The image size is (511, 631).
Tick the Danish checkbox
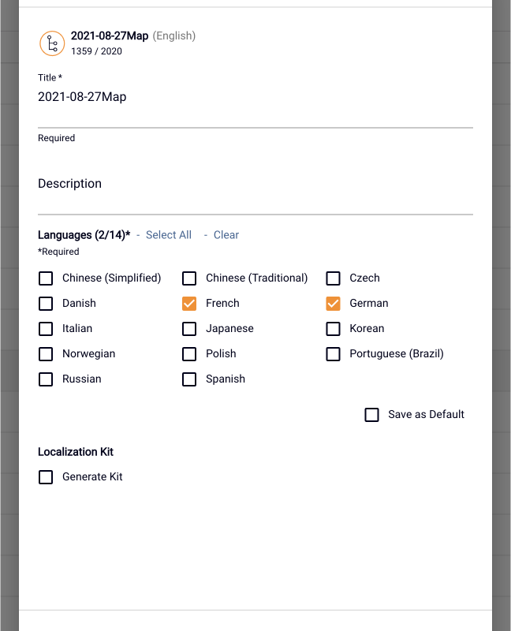46,304
